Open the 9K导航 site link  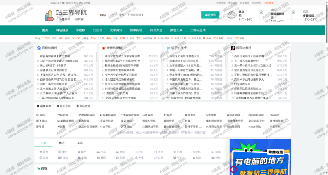[40, 115]
